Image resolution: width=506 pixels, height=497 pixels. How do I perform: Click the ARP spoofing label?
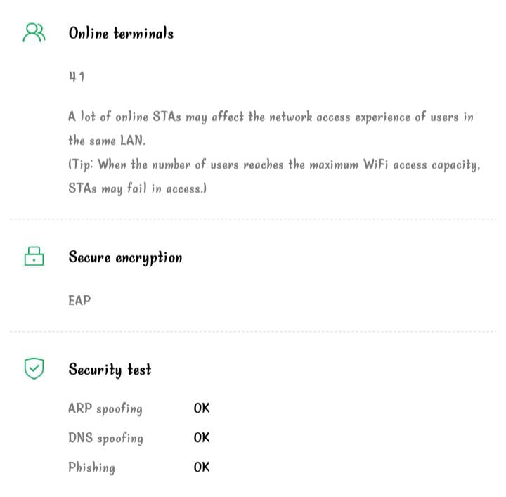click(105, 408)
